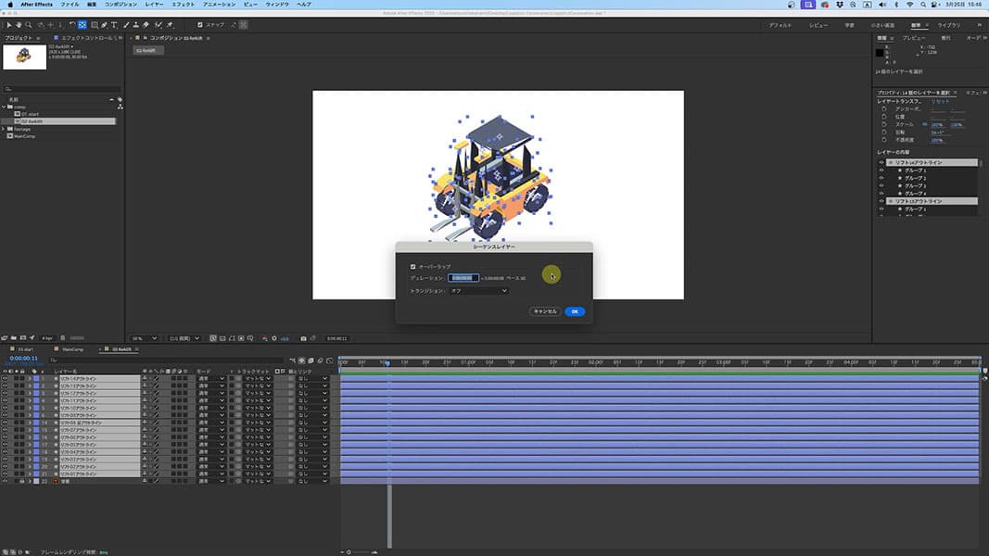The width and height of the screenshot is (989, 556).
Task: Hide layer 1 using its eye icon
Action: pyautogui.click(x=5, y=379)
